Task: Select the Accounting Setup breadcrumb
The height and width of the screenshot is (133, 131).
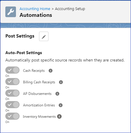Action: (x=70, y=9)
